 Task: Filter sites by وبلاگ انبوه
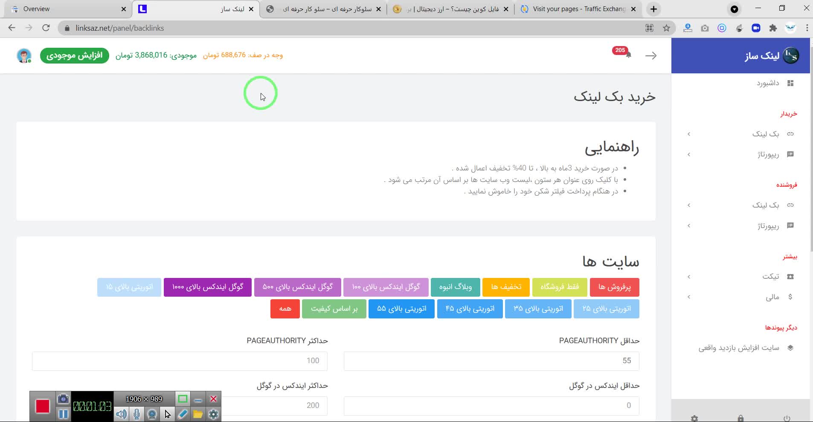click(456, 287)
